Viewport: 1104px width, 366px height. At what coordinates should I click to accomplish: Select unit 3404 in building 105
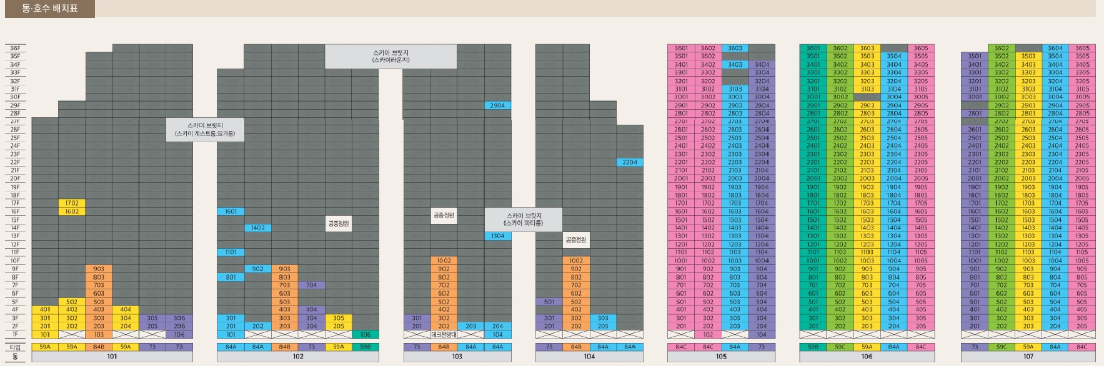click(762, 64)
